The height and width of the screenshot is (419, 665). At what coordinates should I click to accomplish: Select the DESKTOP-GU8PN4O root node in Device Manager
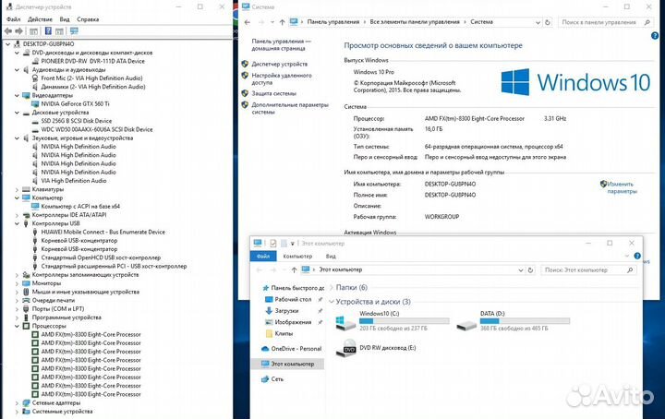point(48,43)
